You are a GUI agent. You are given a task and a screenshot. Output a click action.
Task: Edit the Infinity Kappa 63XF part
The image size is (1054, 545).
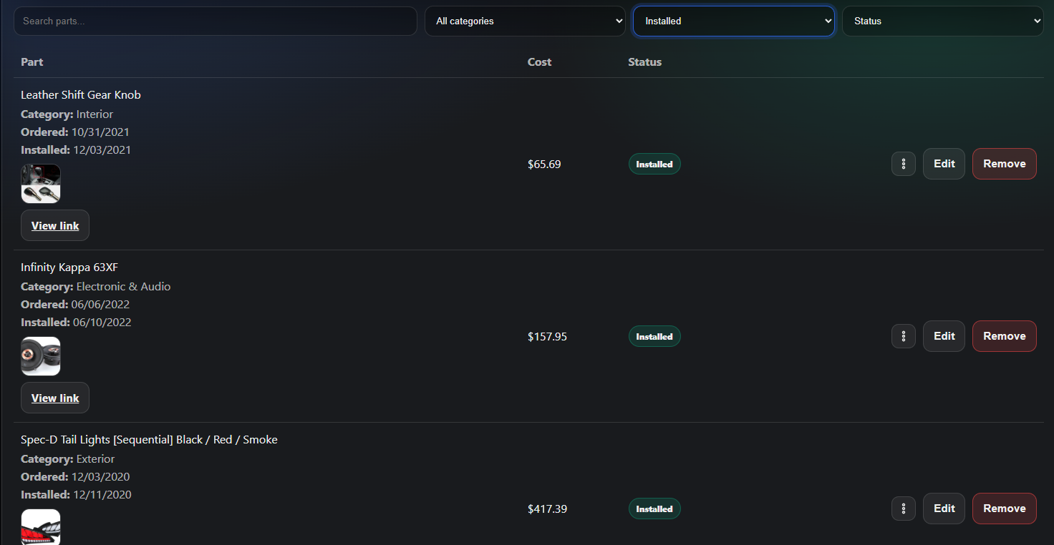pyautogui.click(x=944, y=336)
